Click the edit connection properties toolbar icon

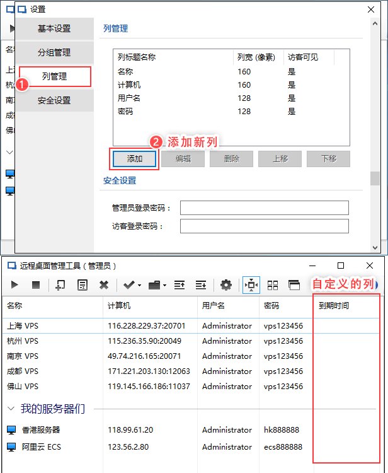[x=83, y=285]
